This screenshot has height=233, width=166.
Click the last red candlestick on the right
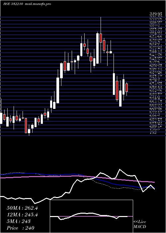pyautogui.click(x=126, y=88)
